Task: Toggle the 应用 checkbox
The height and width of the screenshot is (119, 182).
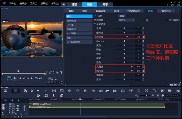Action: click(96, 16)
